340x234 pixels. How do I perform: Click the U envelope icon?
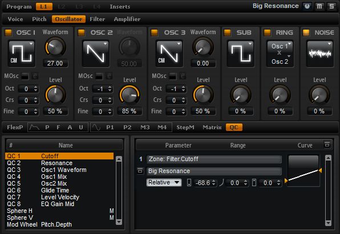coord(81,128)
